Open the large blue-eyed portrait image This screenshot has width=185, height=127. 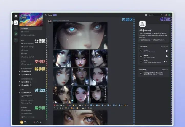[80, 36]
